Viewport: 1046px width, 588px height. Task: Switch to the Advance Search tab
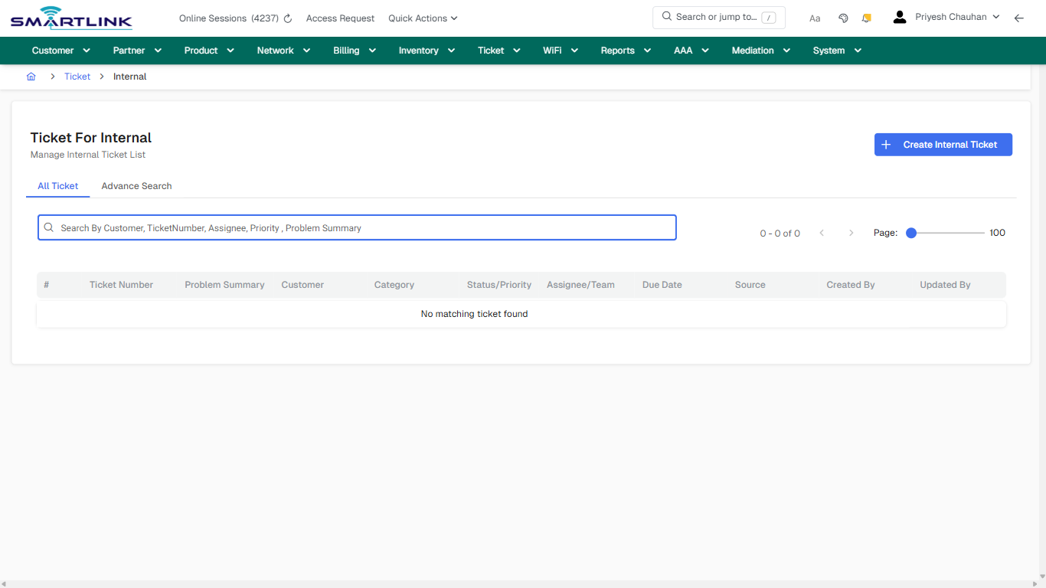pyautogui.click(x=136, y=185)
